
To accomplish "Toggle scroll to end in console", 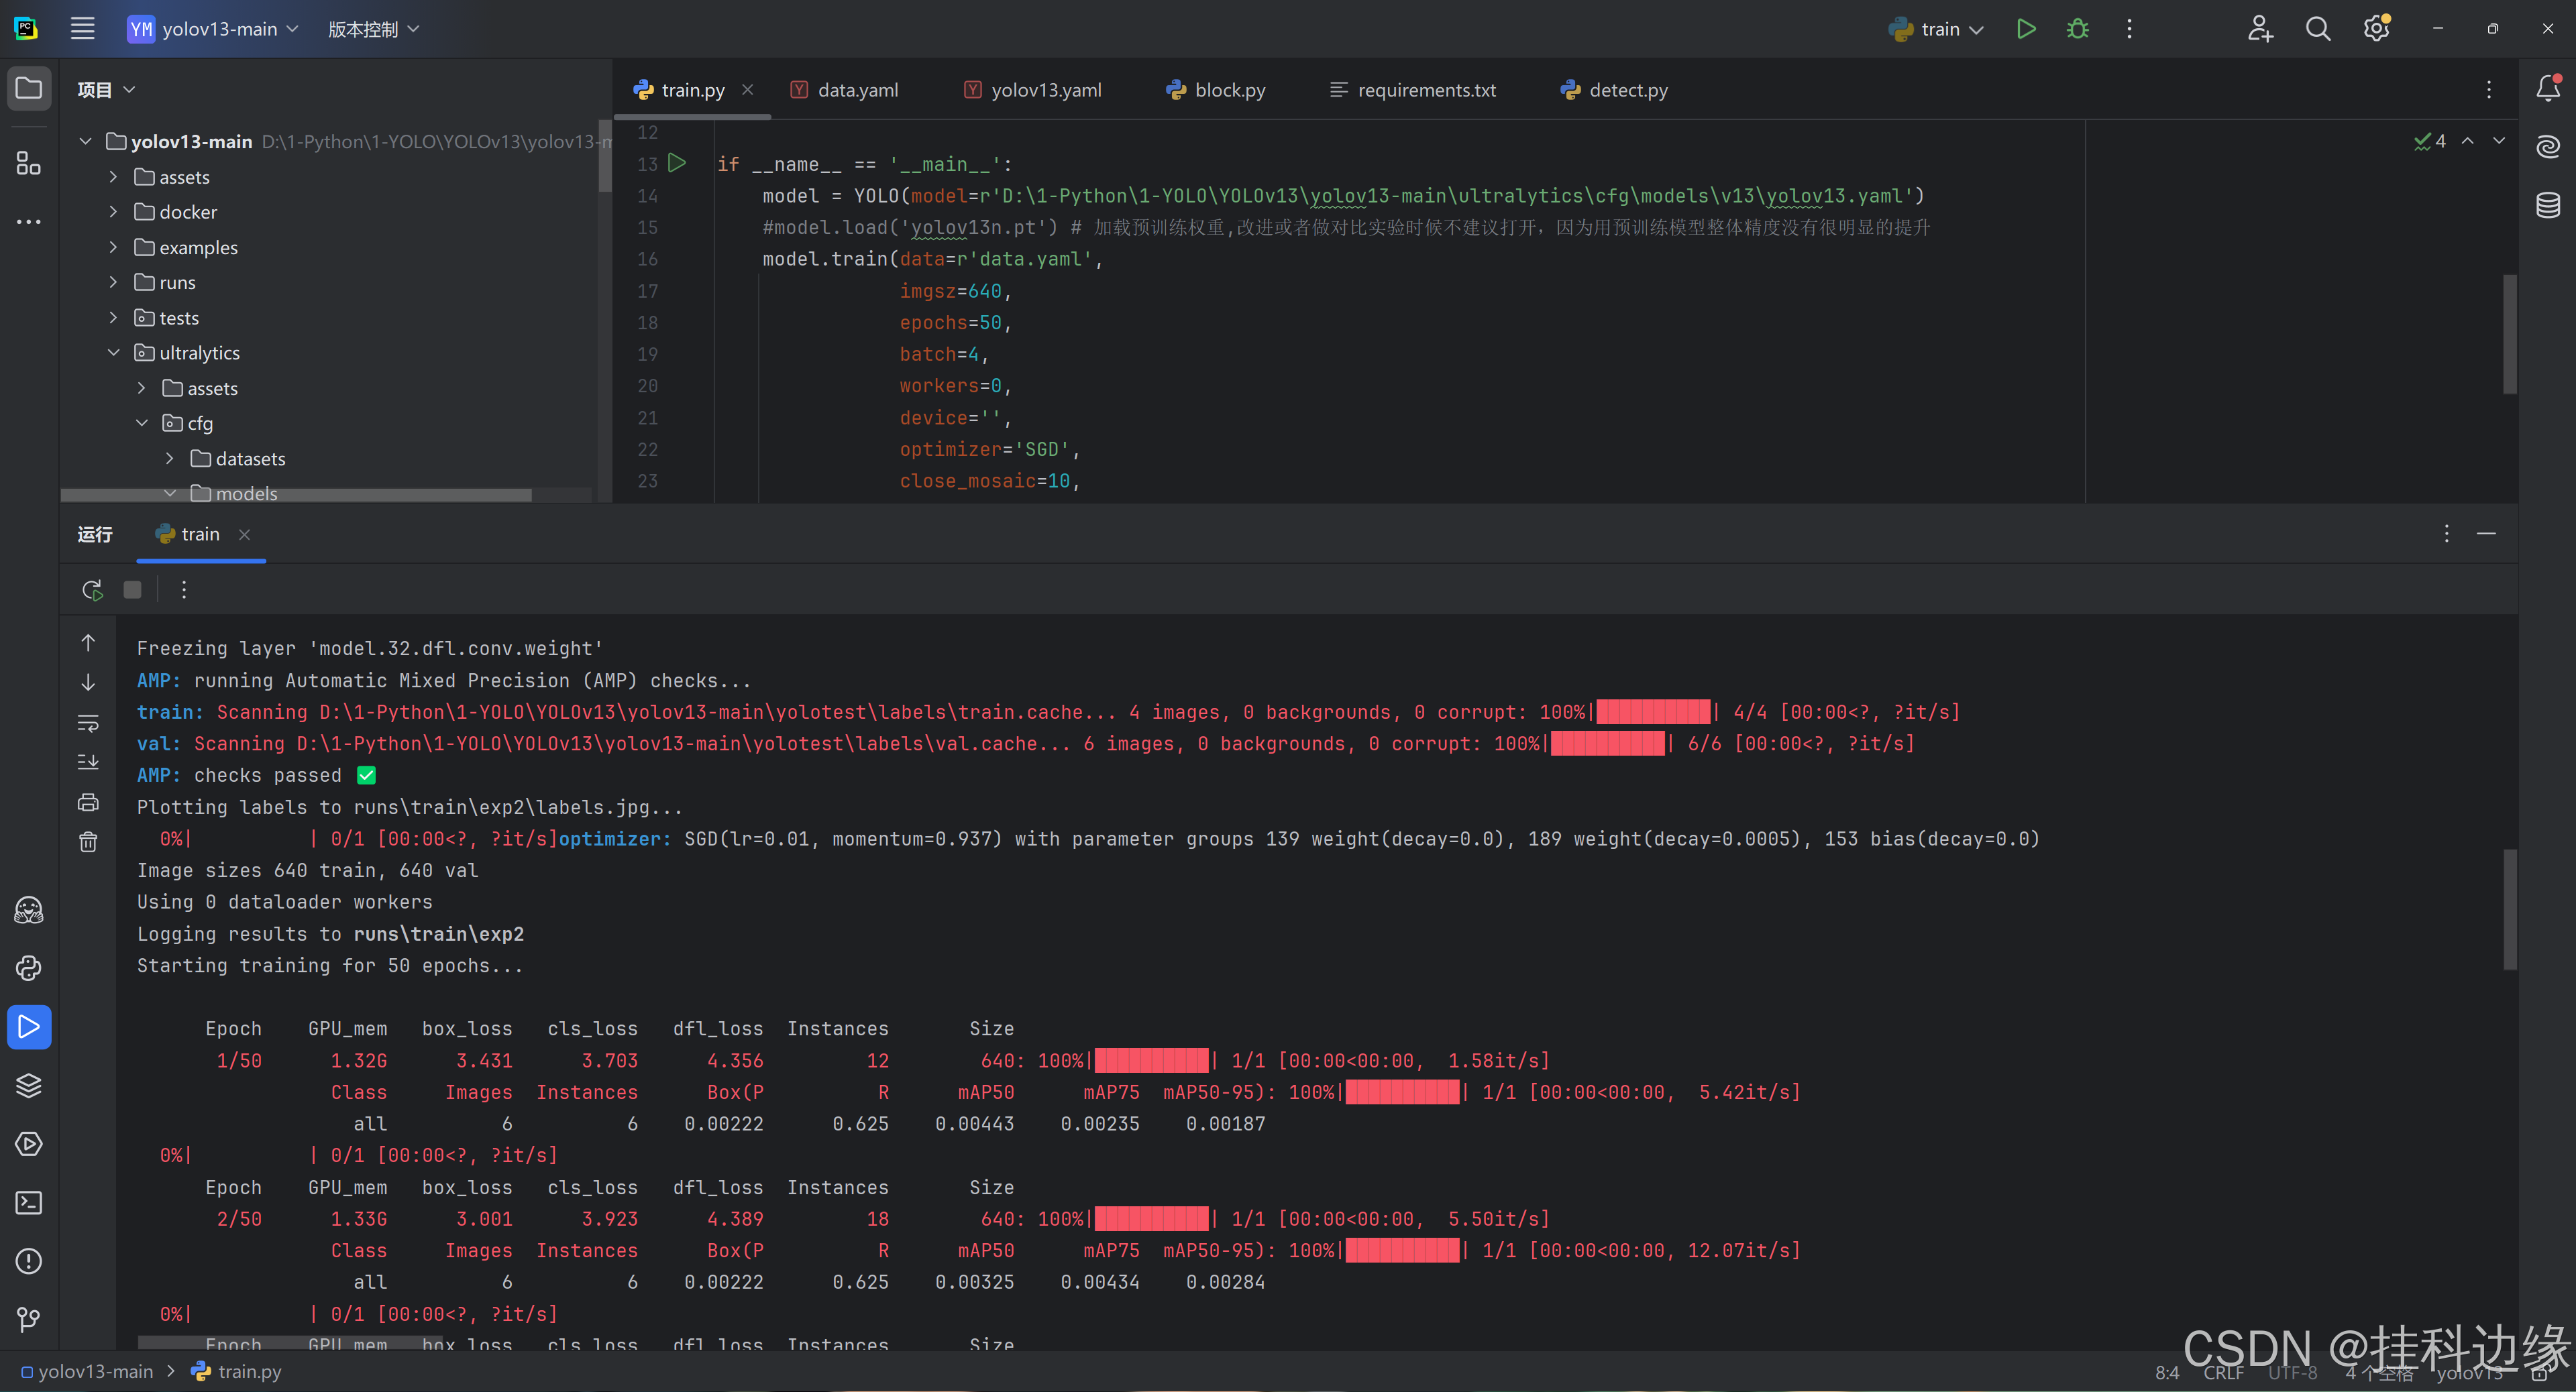I will 88,762.
